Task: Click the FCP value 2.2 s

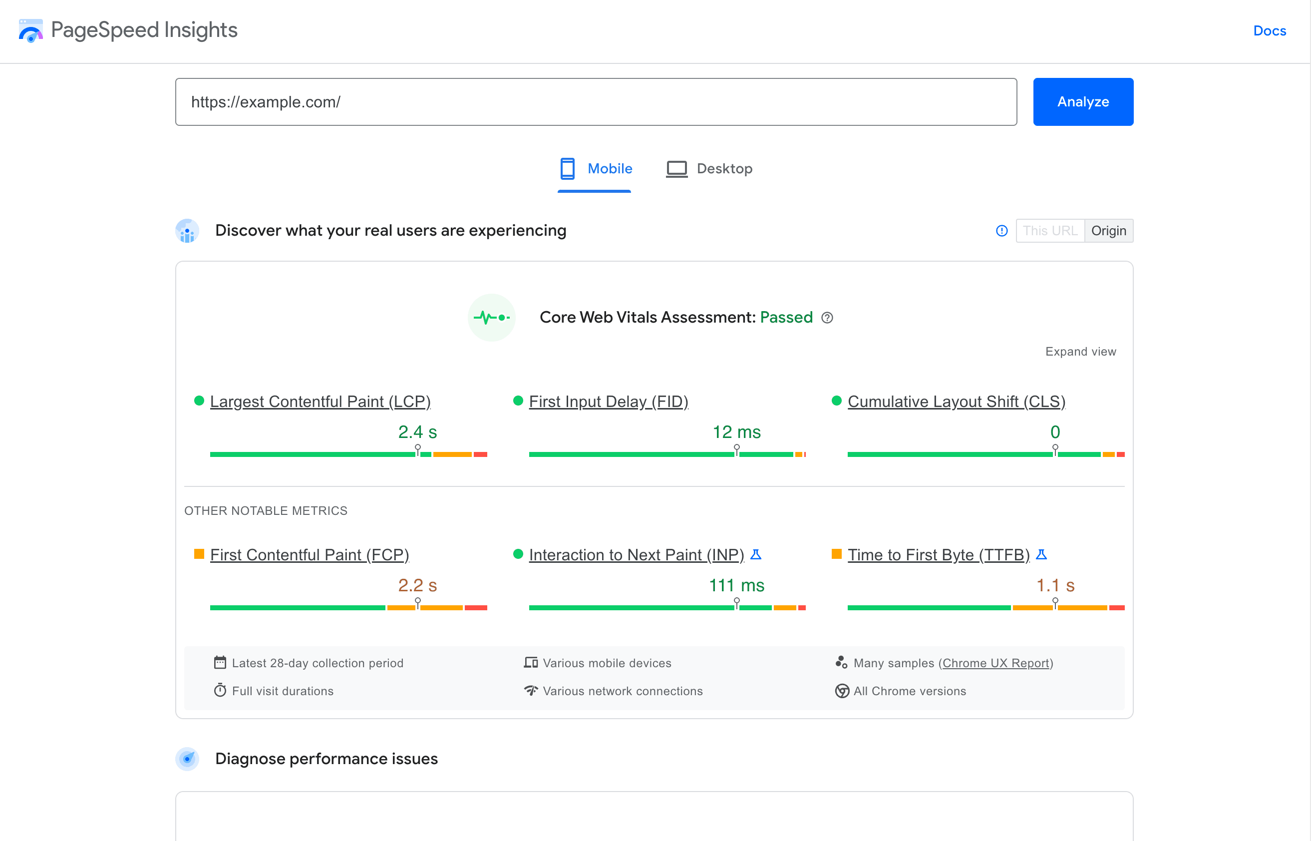Action: tap(417, 585)
